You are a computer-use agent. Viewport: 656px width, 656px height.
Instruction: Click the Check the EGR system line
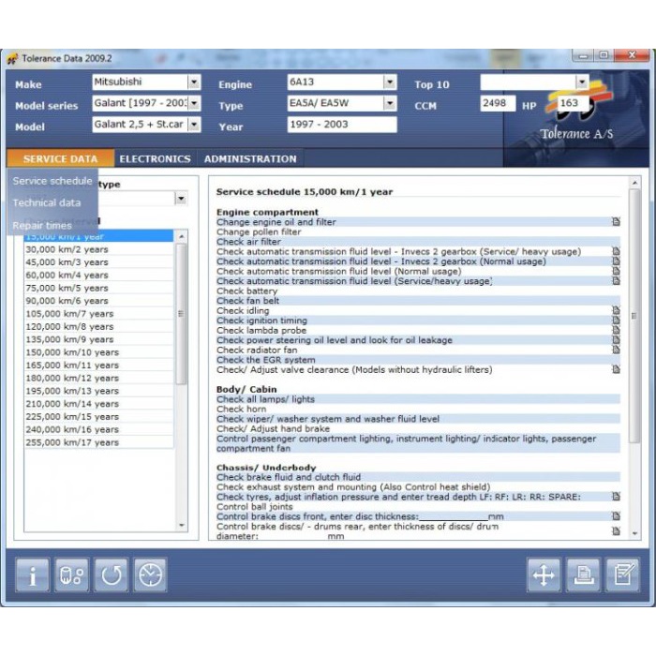[418, 360]
